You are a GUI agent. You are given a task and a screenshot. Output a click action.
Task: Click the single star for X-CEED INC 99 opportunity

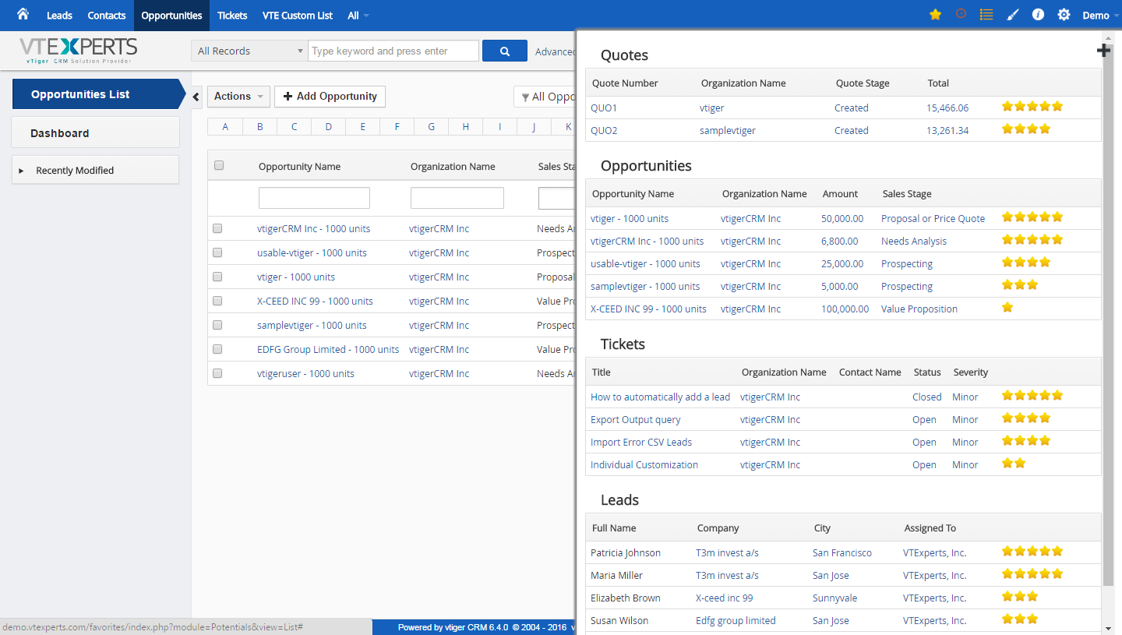click(x=1007, y=308)
